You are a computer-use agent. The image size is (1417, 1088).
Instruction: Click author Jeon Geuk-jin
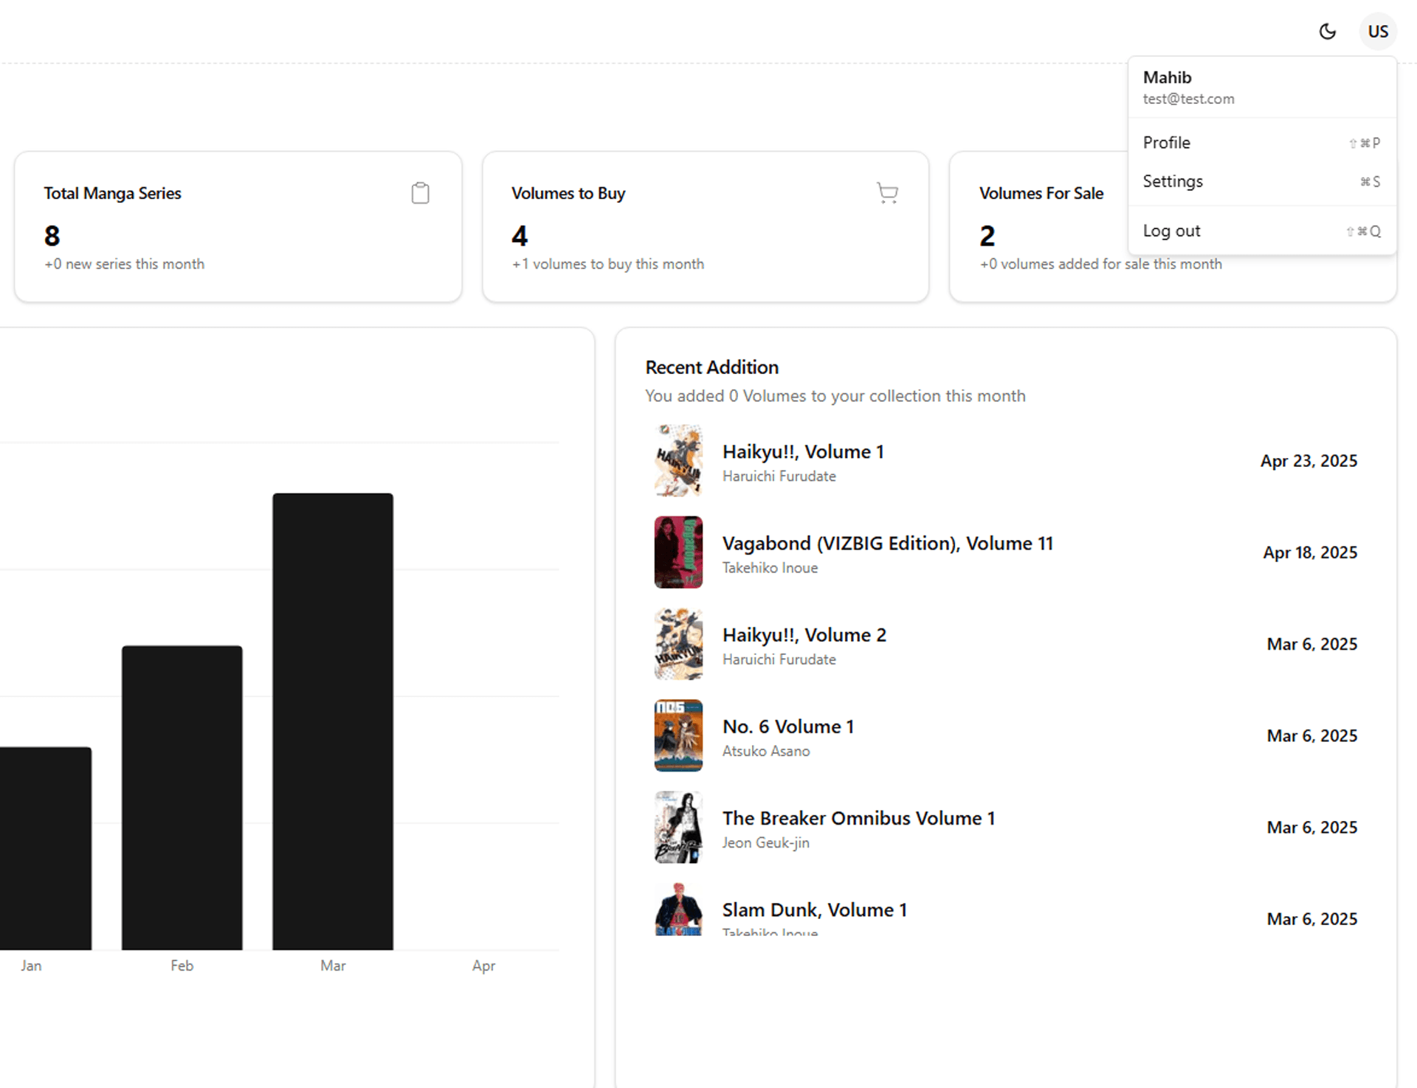point(766,843)
